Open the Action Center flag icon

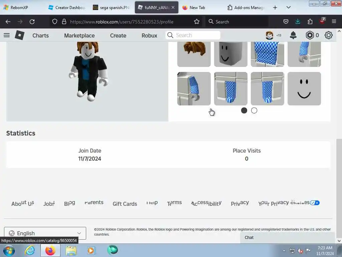308,250
